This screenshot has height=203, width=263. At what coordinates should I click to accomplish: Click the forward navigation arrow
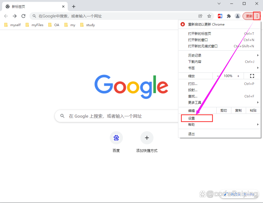coord(15,16)
